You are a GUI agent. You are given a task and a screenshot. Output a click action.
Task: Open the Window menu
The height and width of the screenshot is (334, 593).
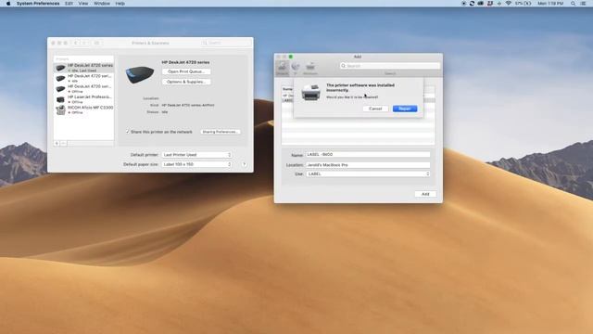pos(102,4)
